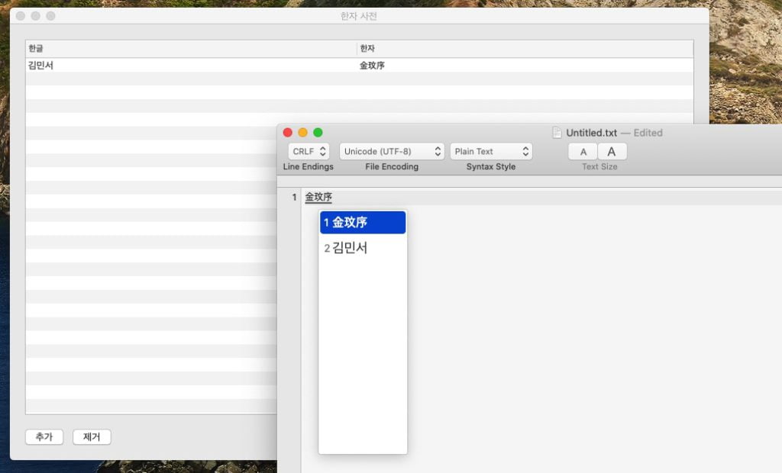Open the Line Endings CRLF dropdown
782x473 pixels.
[309, 151]
